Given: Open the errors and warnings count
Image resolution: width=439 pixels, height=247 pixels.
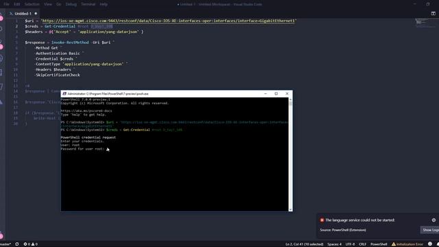Looking at the screenshot, I should tap(30, 244).
